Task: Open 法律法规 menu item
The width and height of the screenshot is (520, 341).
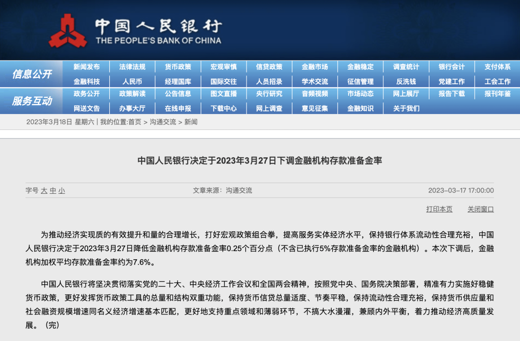Action: [x=132, y=67]
